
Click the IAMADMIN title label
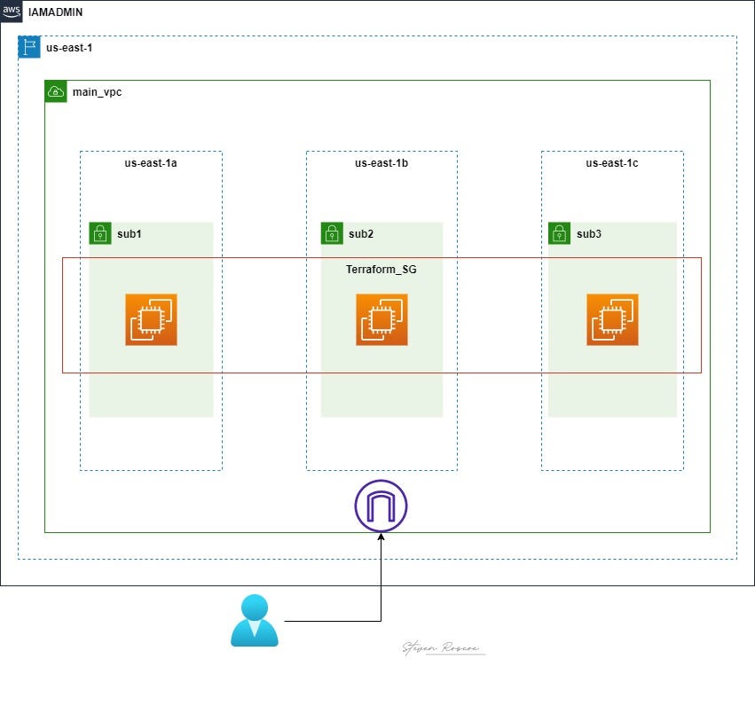click(x=55, y=12)
